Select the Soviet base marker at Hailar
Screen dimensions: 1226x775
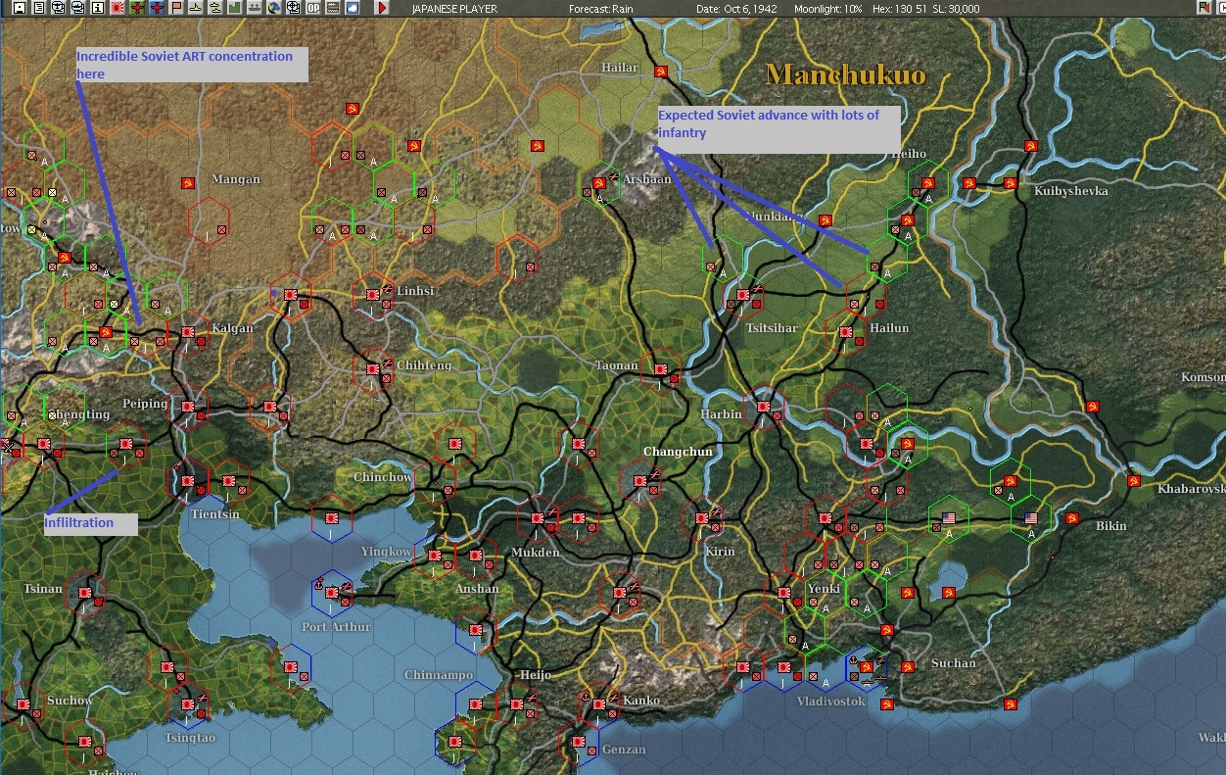click(661, 72)
